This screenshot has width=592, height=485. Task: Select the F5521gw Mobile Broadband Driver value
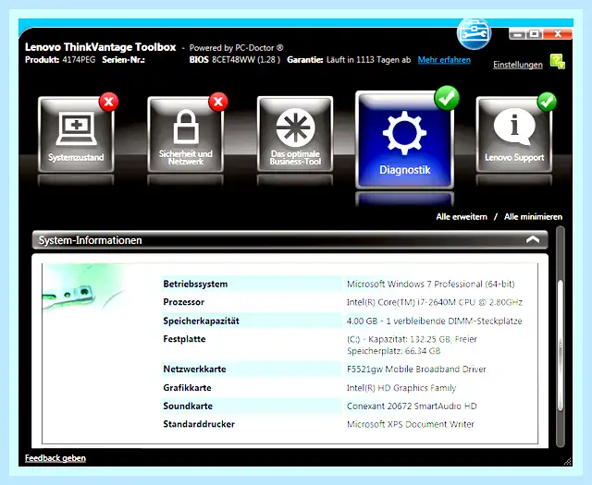pyautogui.click(x=416, y=370)
